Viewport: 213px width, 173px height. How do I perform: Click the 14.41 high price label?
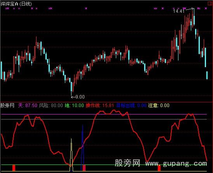pos(179,11)
